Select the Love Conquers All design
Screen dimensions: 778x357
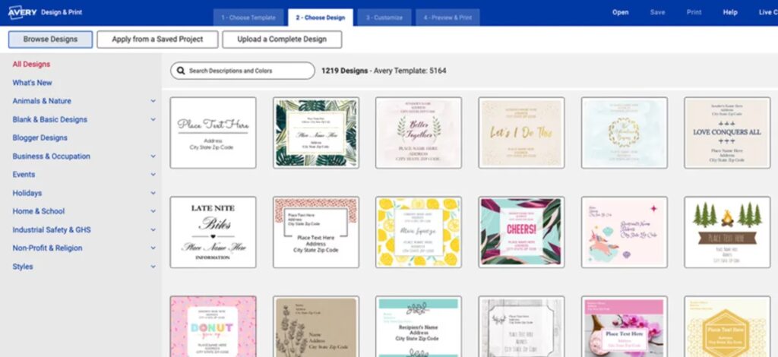[726, 132]
